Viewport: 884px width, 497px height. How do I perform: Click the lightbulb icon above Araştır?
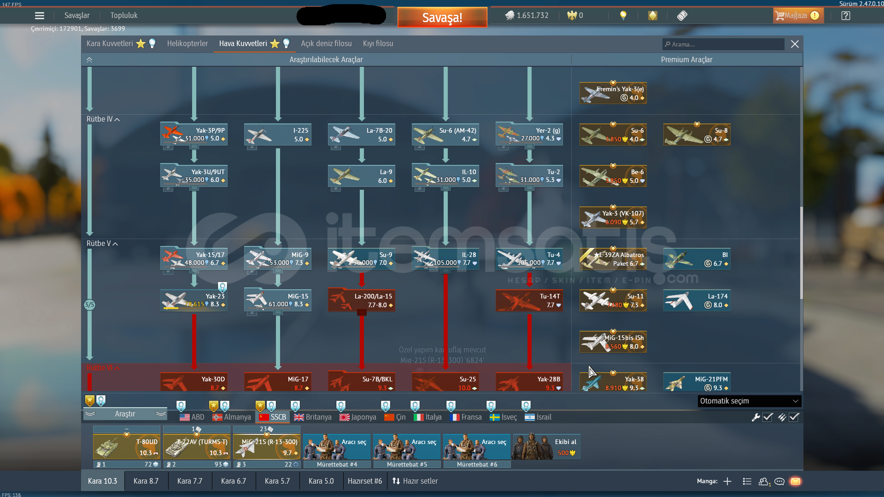(101, 400)
